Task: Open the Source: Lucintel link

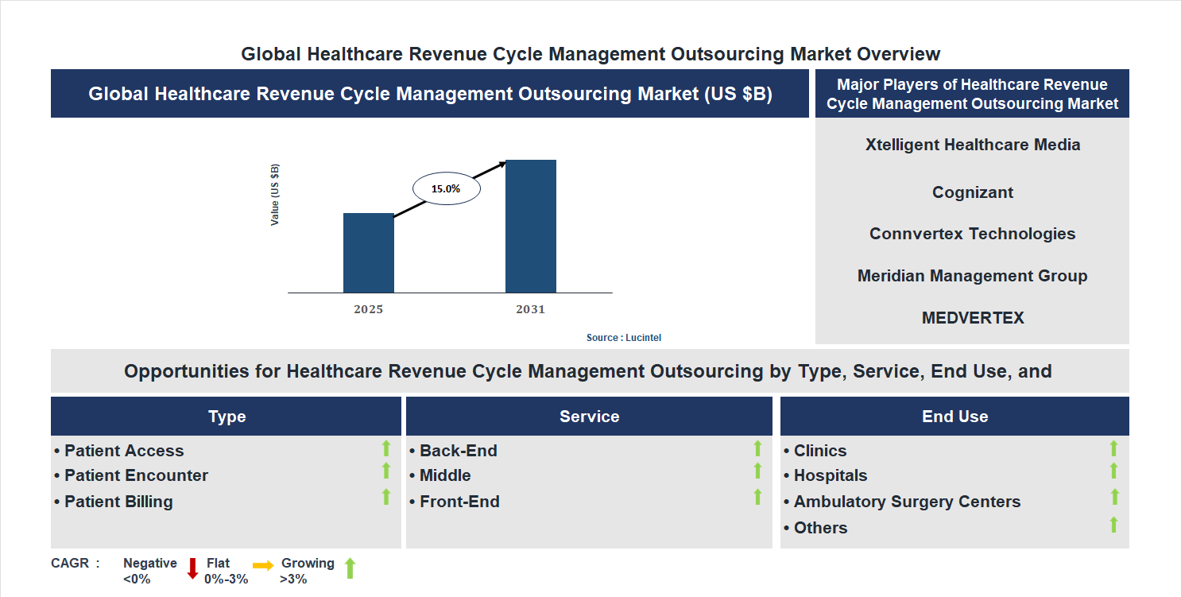Action: tap(623, 337)
